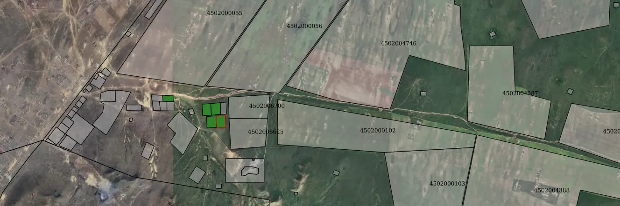Select parcel labeled 4502004746
Viewport: 620px width, 206px height.
click(x=398, y=43)
